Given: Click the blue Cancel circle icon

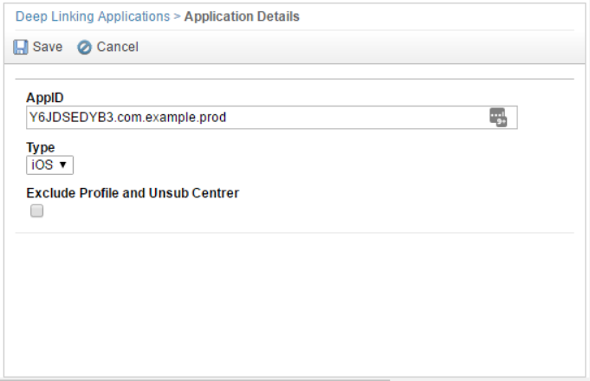Looking at the screenshot, I should pyautogui.click(x=84, y=48).
